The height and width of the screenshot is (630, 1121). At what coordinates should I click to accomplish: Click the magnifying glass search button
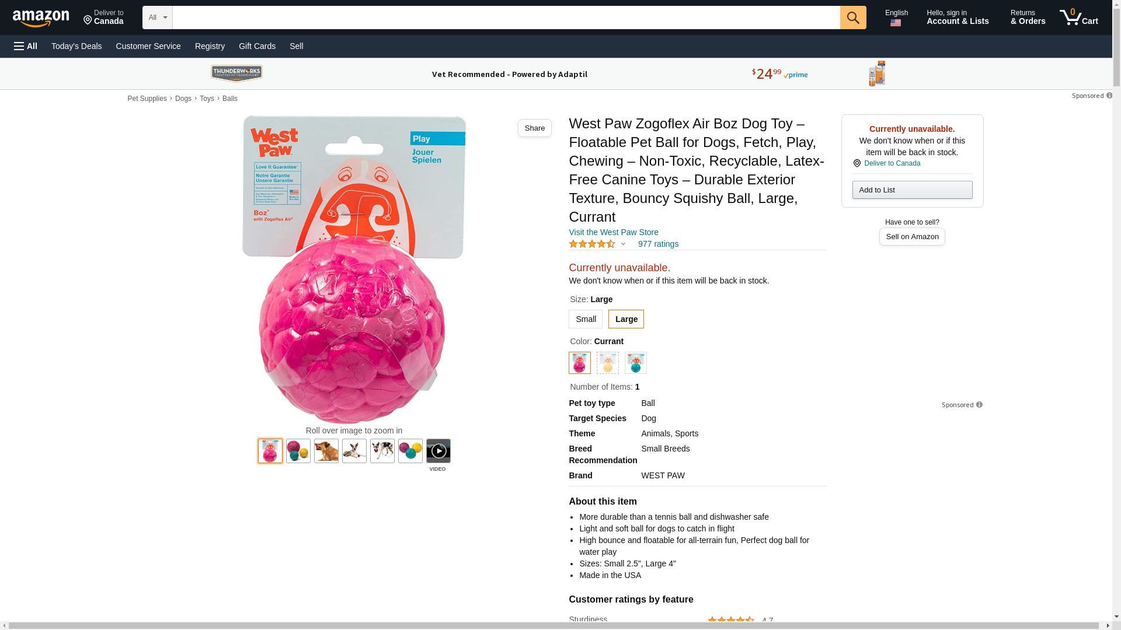pyautogui.click(x=853, y=17)
